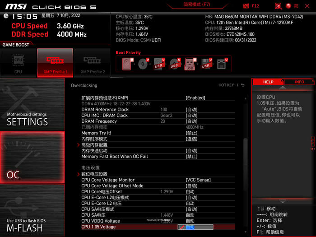Change 内存时序模式 value 连结

191,139
